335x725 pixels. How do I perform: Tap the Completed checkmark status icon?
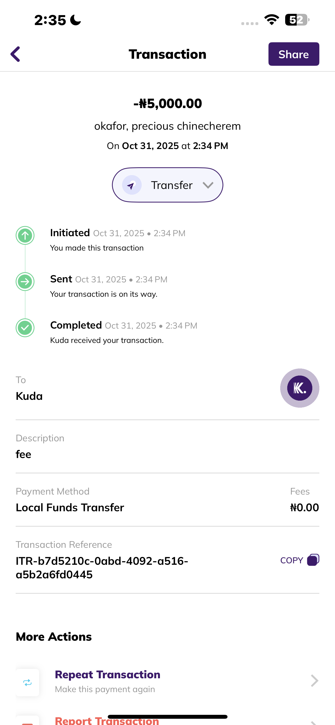(x=25, y=328)
